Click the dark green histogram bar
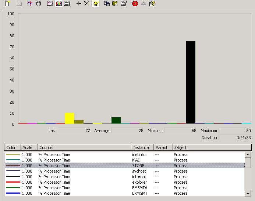Image resolution: width=255 pixels, height=201 pixels. click(x=116, y=120)
